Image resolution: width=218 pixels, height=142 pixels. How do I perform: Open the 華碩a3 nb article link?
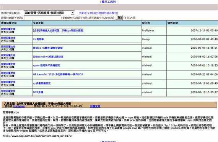coord(48,48)
